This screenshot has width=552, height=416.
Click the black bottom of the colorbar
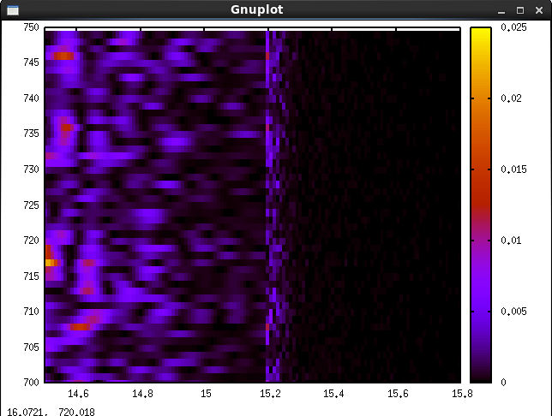click(480, 377)
